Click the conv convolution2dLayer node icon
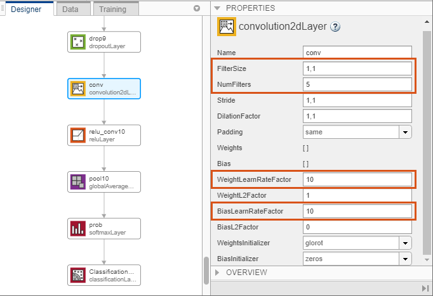Viewport: 433px width, 296px height. coord(78,89)
